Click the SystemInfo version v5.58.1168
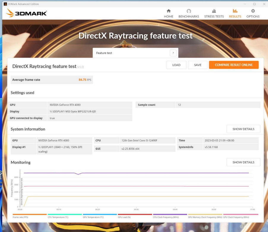This screenshot has height=232, width=268. [x=211, y=147]
